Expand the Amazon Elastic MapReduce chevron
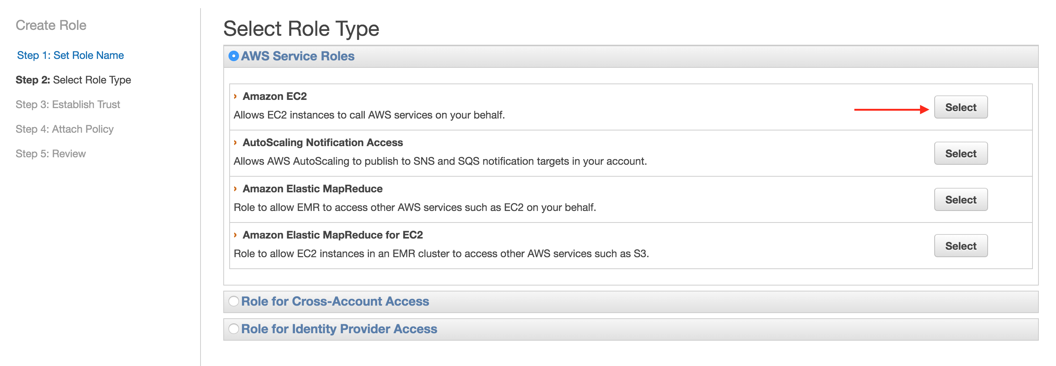 [x=235, y=189]
